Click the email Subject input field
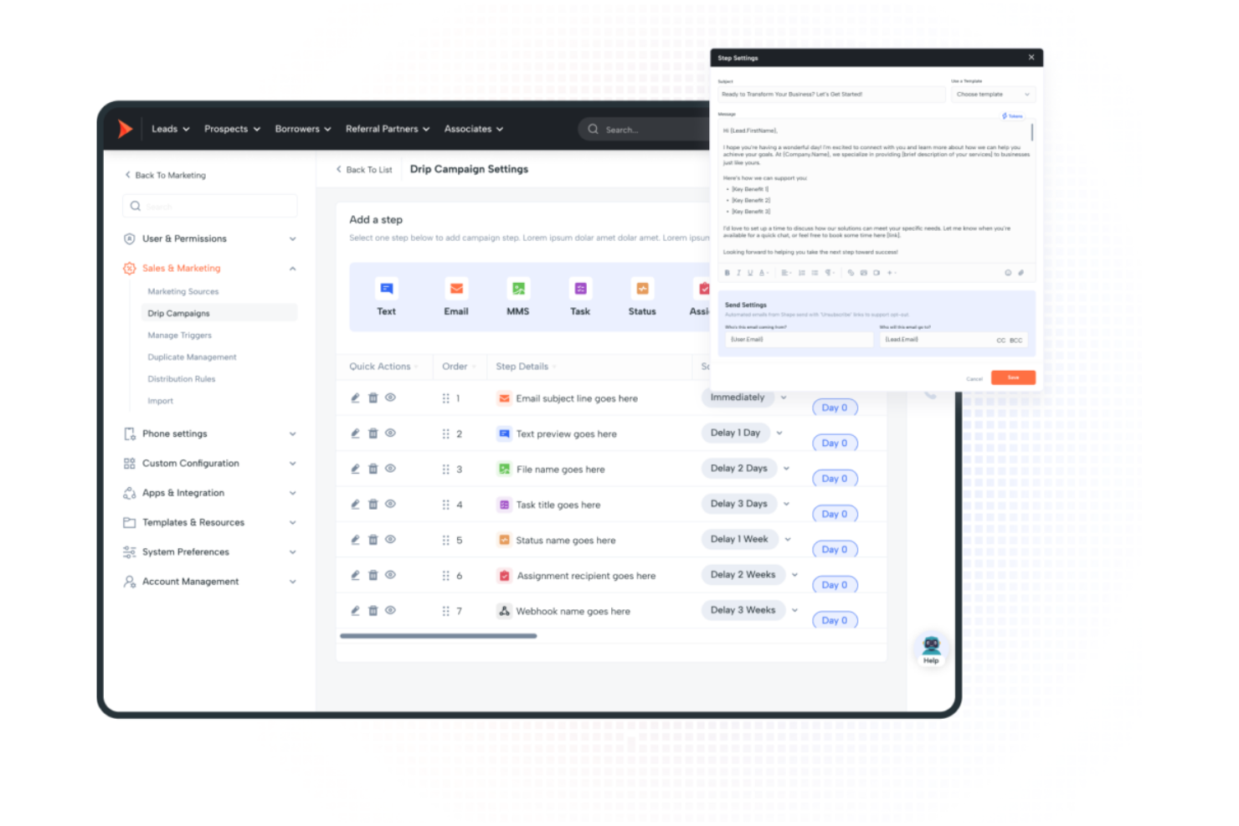 pos(829,95)
